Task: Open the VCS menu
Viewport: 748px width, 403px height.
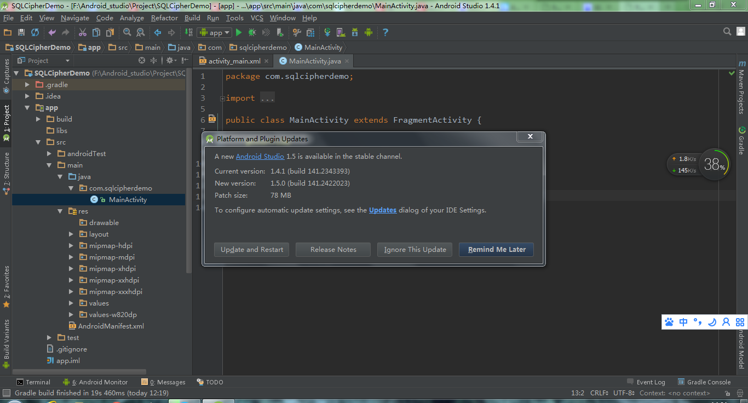Action: coord(257,18)
